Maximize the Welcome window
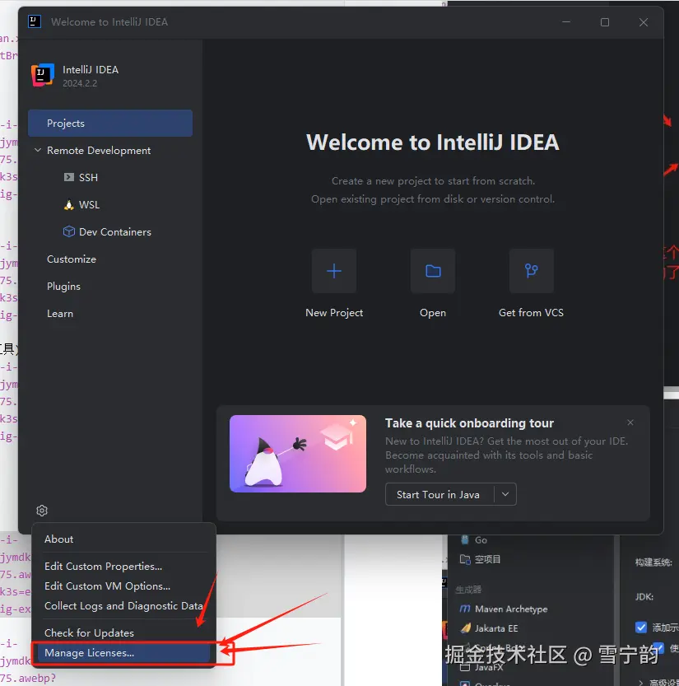 pyautogui.click(x=605, y=22)
